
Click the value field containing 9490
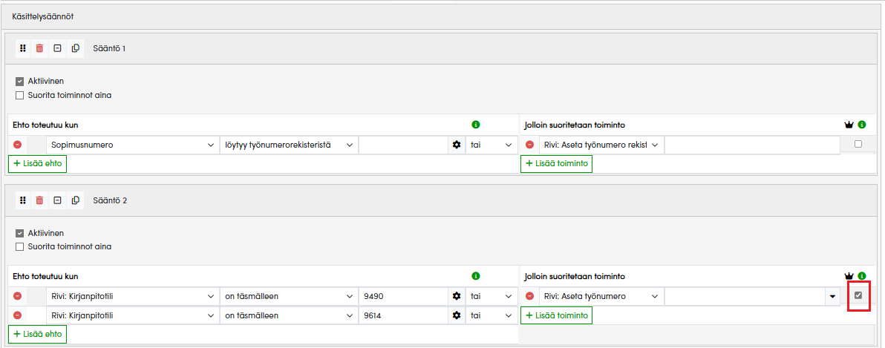[x=402, y=296]
